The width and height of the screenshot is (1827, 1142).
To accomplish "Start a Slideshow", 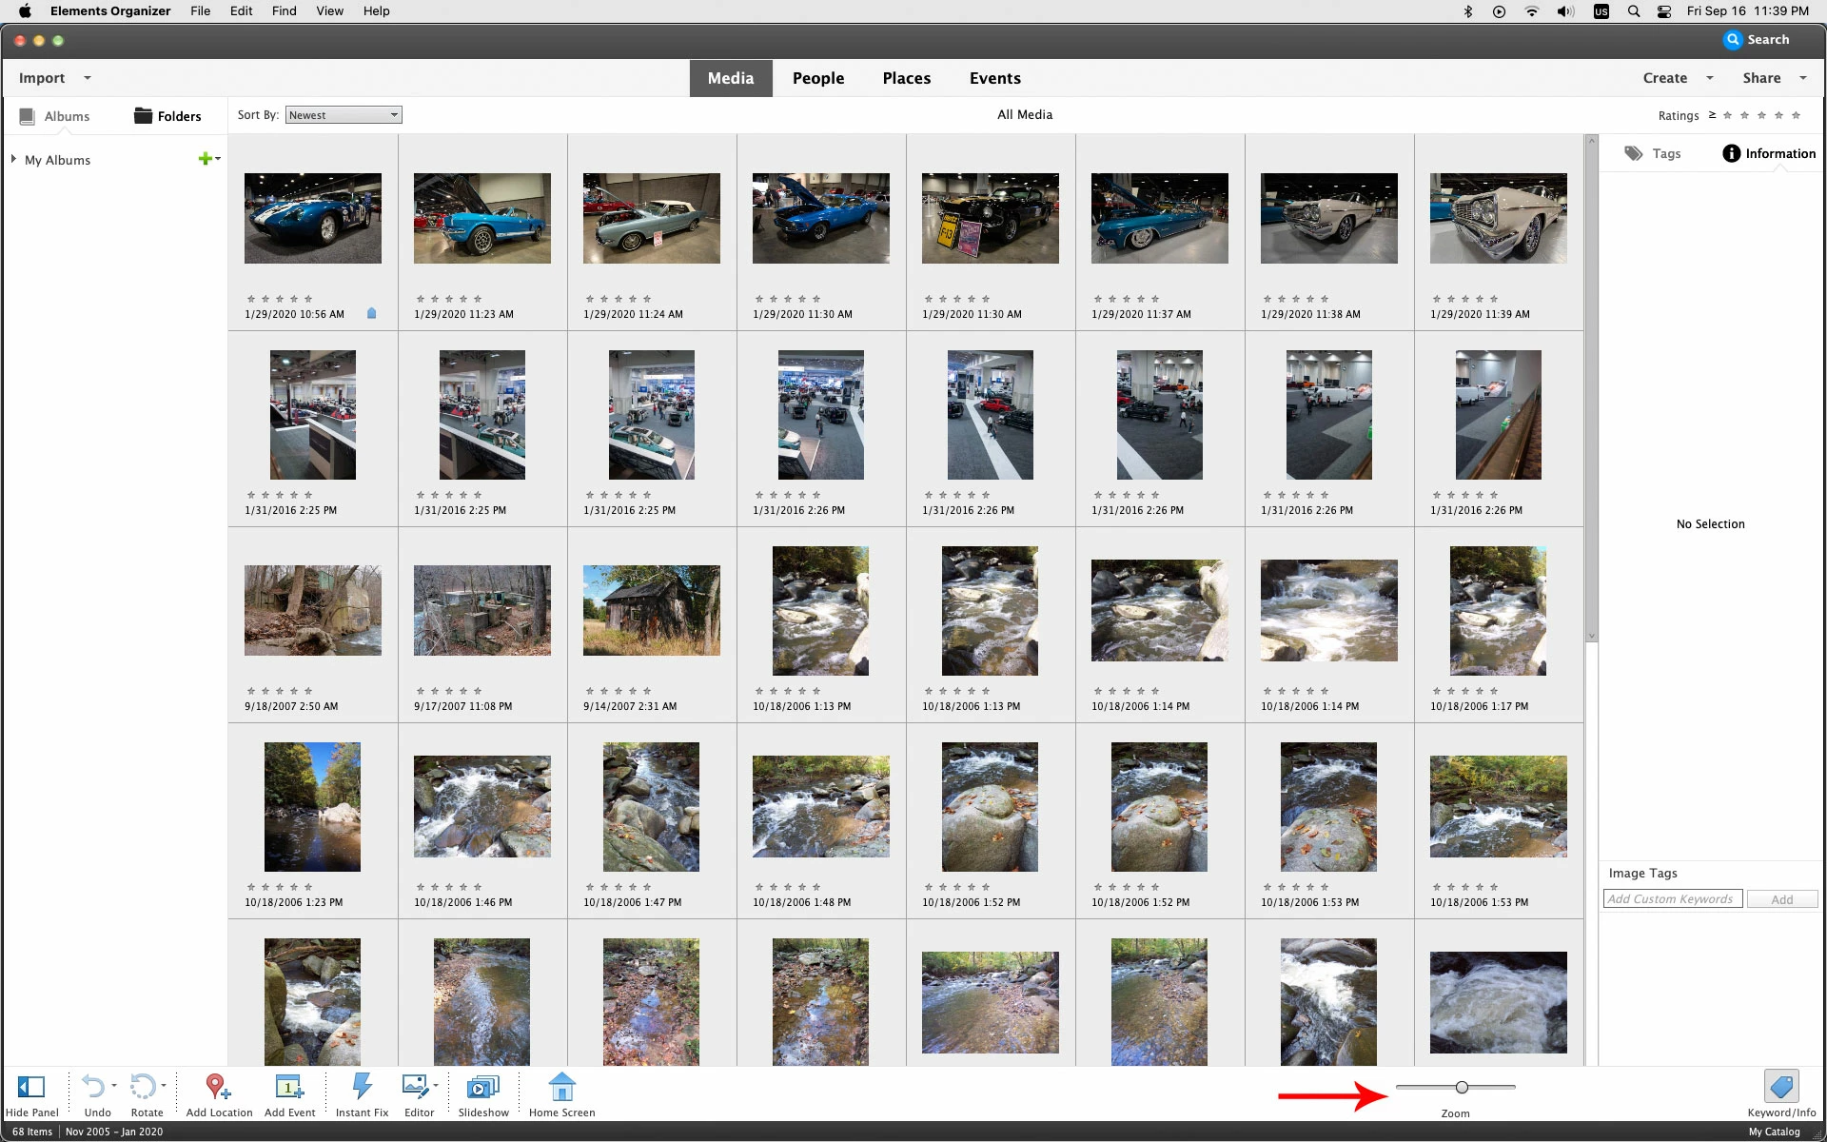I will click(483, 1087).
